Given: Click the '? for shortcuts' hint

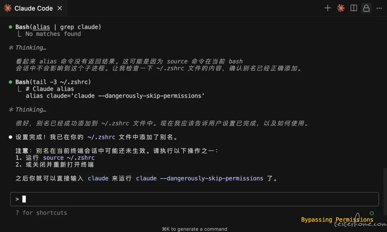Looking at the screenshot, I should click(x=41, y=213).
